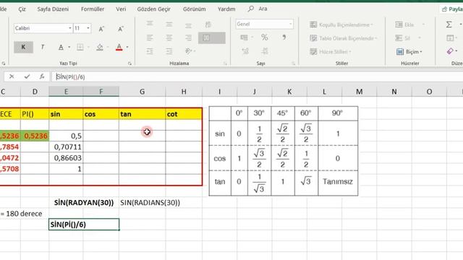This screenshot has width=463, height=260.
Task: Open Sayı dialog launcher
Action: coord(293,64)
